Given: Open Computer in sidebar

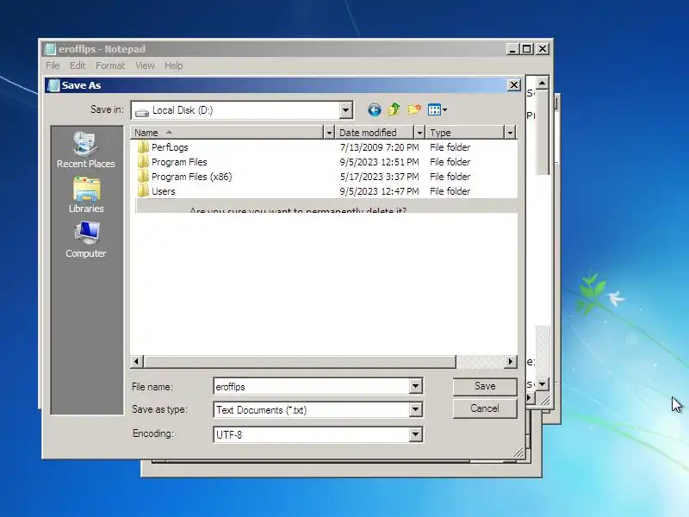Looking at the screenshot, I should coord(86,240).
